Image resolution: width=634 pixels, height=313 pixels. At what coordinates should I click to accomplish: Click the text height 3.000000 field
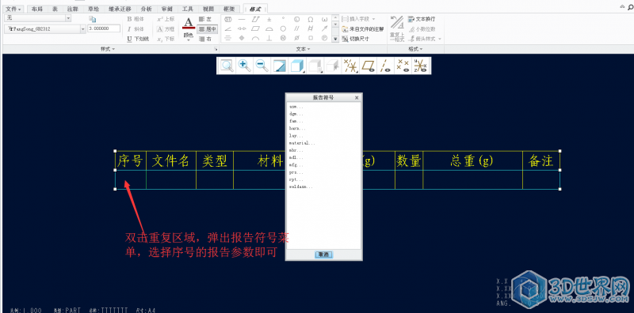[104, 28]
